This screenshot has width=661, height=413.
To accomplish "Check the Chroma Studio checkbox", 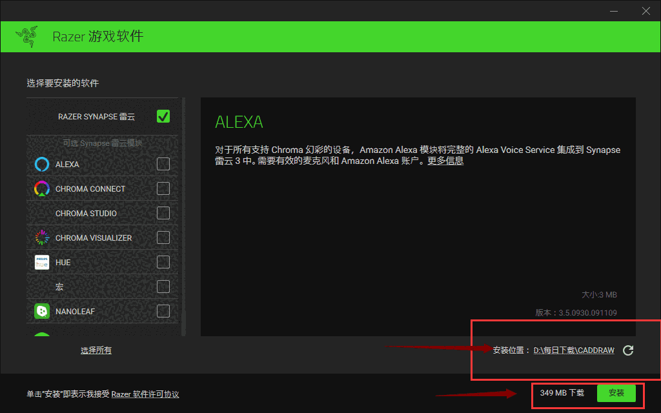I will tap(163, 213).
